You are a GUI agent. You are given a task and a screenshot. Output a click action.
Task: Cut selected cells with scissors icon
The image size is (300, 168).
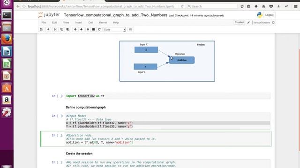(x=55, y=29)
